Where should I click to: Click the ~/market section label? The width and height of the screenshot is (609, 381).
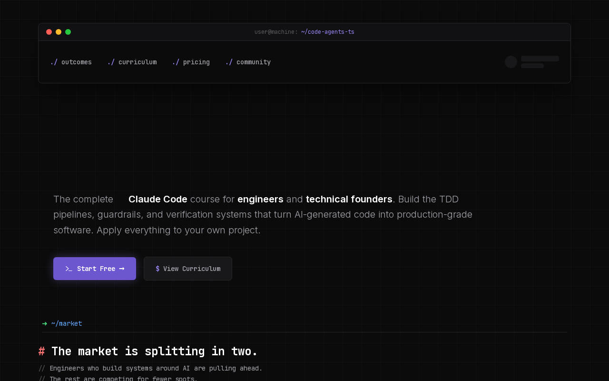coord(67,323)
